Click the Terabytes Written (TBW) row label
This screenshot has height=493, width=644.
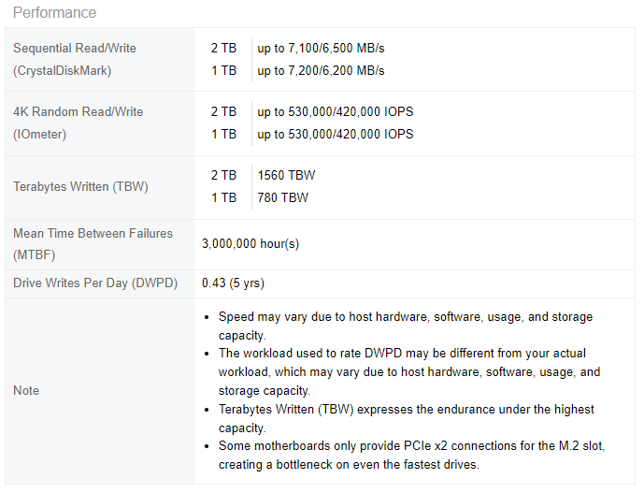click(80, 186)
